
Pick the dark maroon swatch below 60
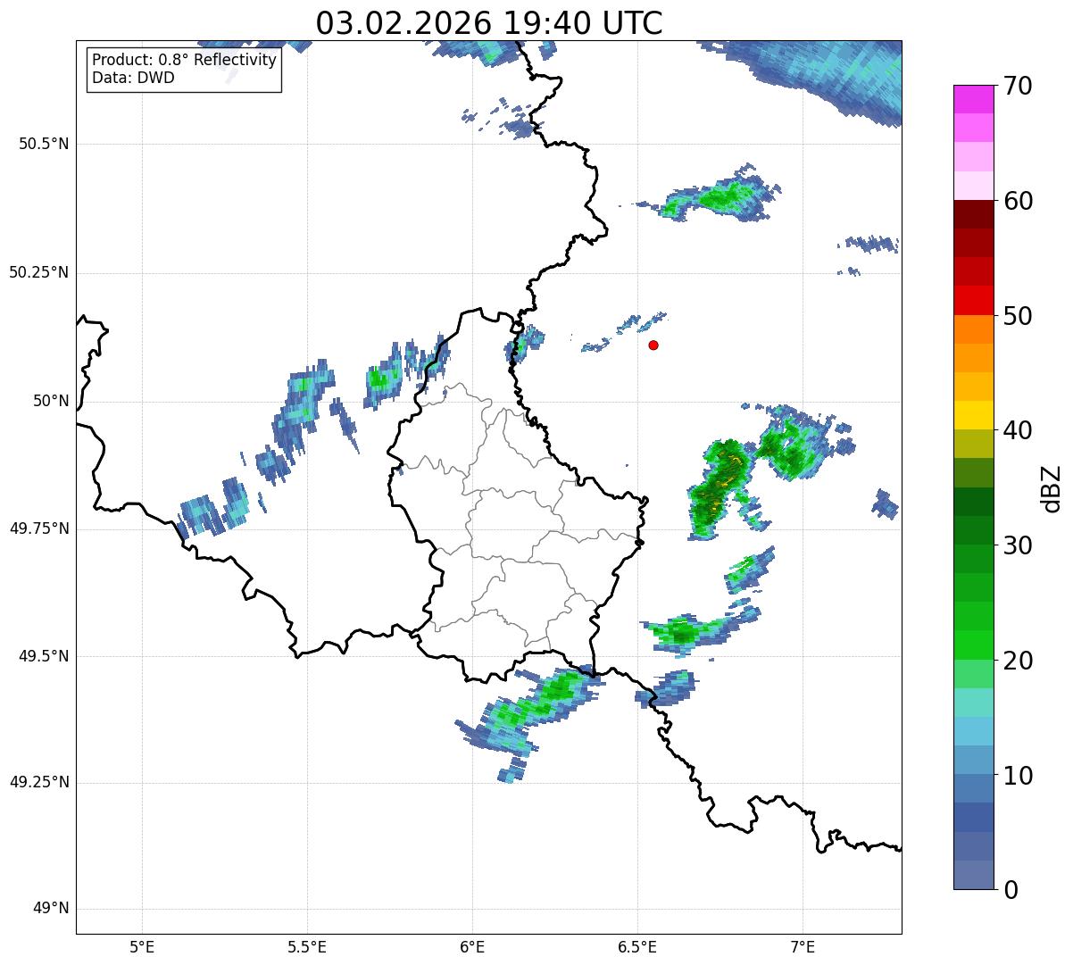[974, 214]
